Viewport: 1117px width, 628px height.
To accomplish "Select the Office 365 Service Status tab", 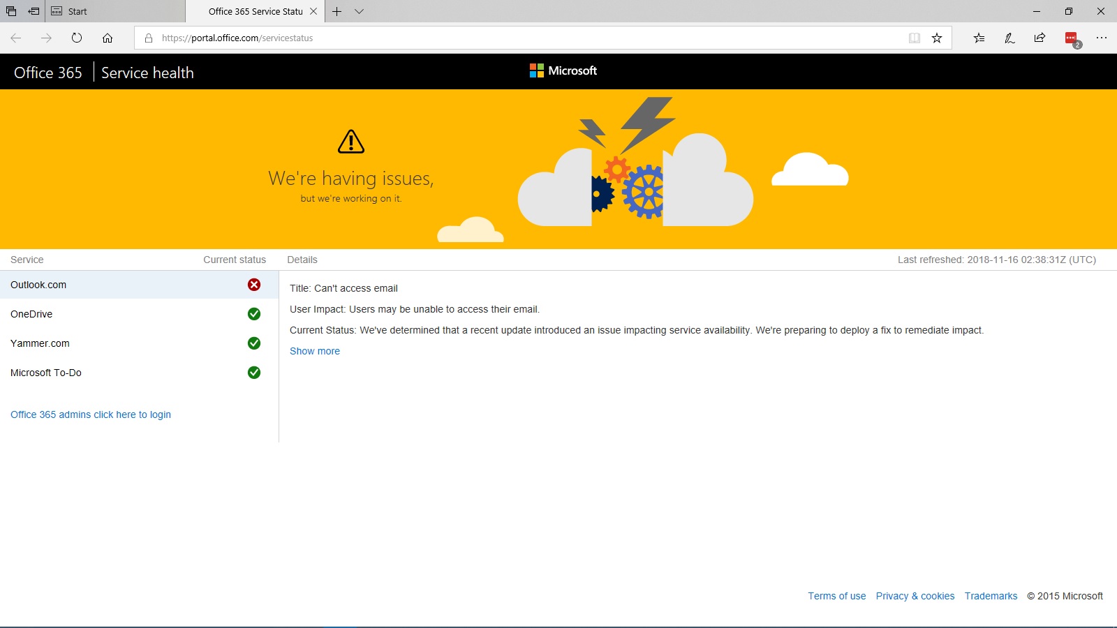I will click(256, 11).
